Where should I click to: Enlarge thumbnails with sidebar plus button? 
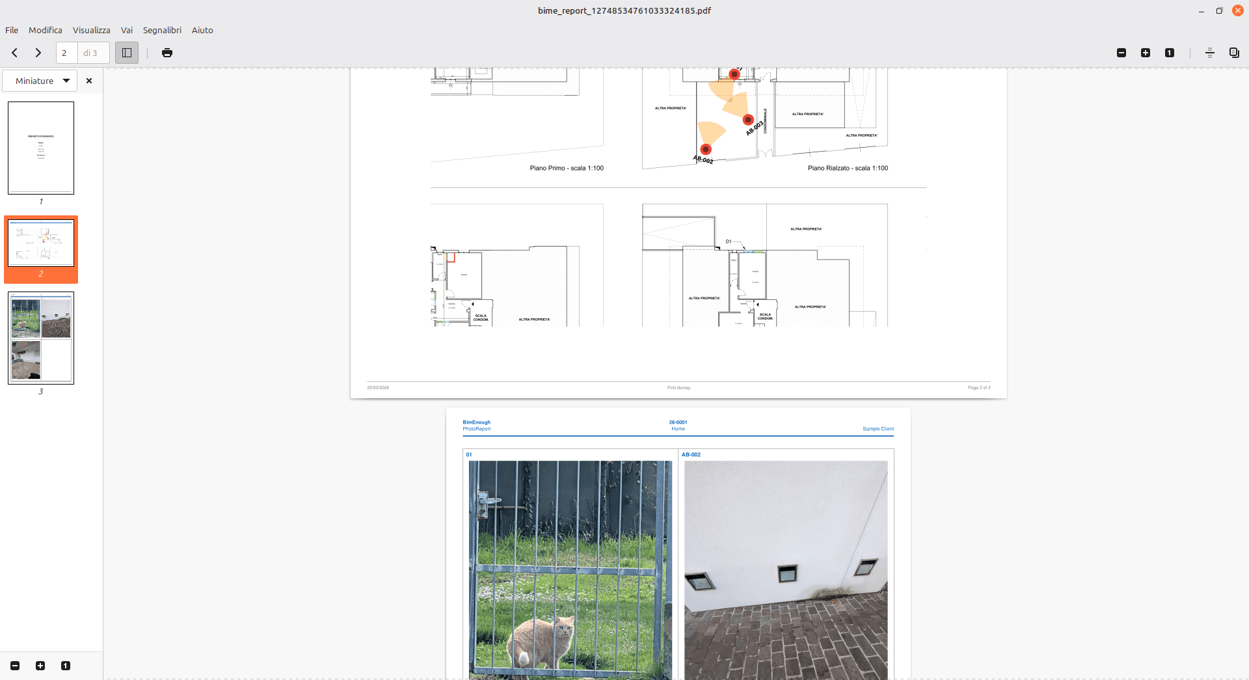(x=40, y=666)
